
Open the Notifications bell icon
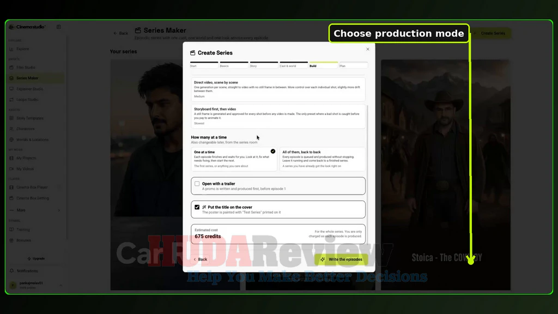(11, 271)
